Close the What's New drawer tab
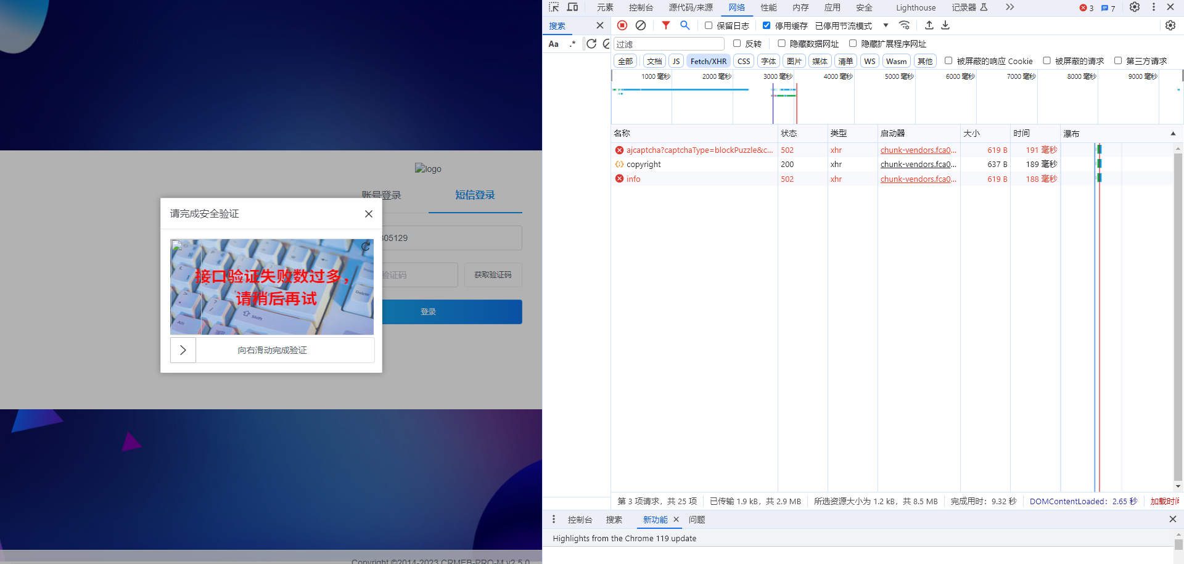 coord(676,520)
